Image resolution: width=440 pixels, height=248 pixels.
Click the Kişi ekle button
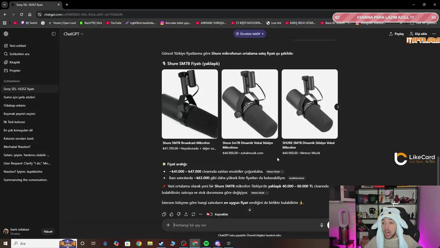pyautogui.click(x=418, y=34)
